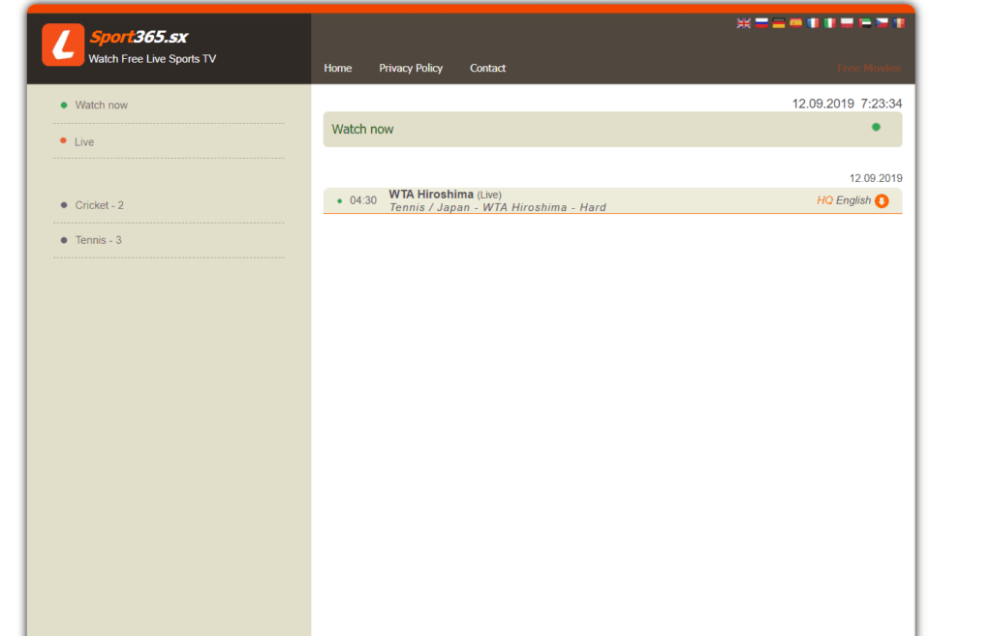Select the Russian flag language icon
The width and height of the screenshot is (992, 636).
761,23
